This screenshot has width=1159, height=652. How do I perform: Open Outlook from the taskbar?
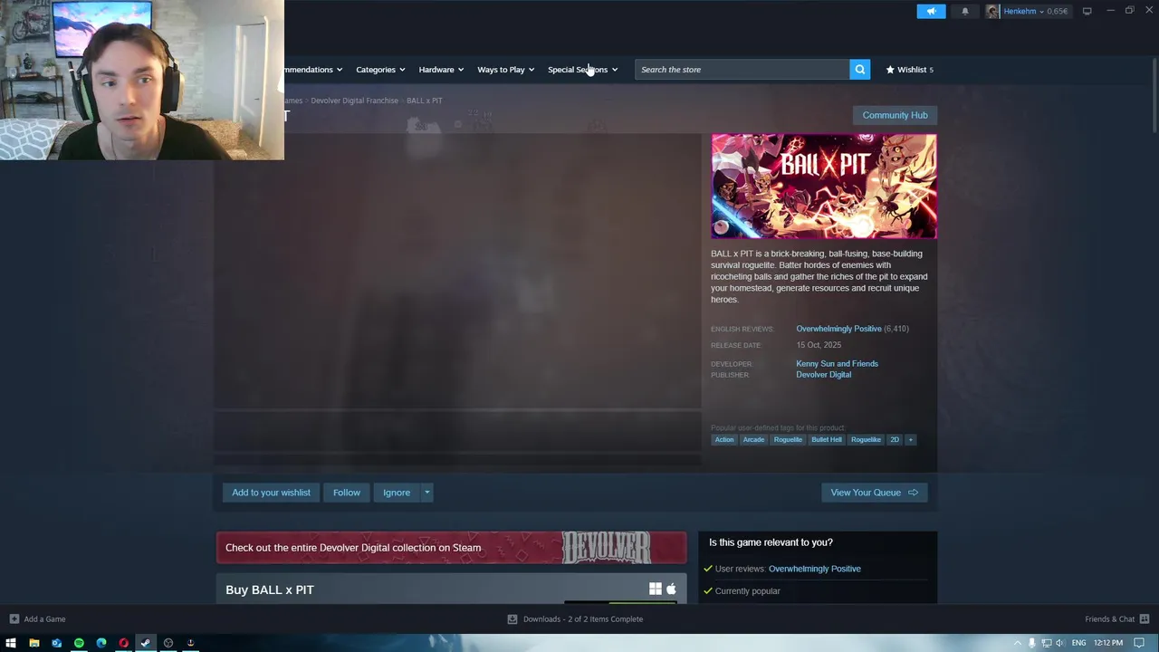[56, 643]
